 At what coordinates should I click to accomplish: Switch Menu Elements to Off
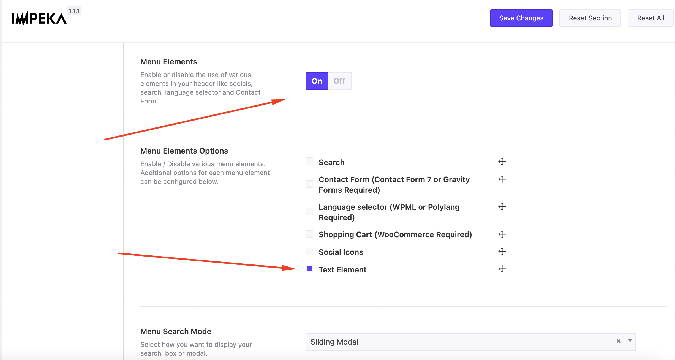click(x=339, y=81)
